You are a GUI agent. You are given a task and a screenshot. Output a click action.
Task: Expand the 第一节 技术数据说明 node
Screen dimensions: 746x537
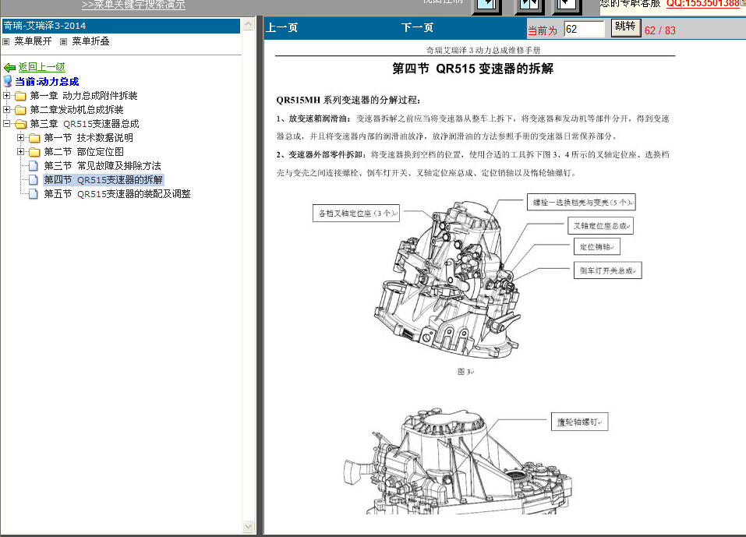click(x=20, y=137)
